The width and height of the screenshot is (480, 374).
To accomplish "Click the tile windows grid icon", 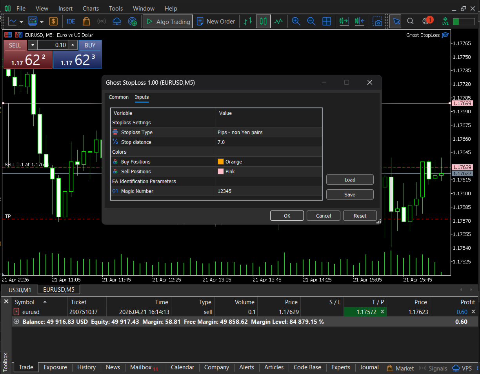I will click(x=326, y=21).
